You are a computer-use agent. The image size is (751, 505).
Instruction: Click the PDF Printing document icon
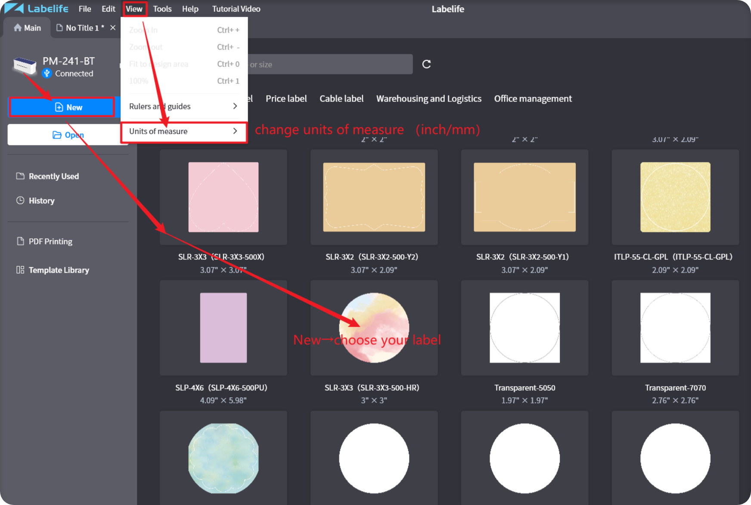(x=20, y=241)
